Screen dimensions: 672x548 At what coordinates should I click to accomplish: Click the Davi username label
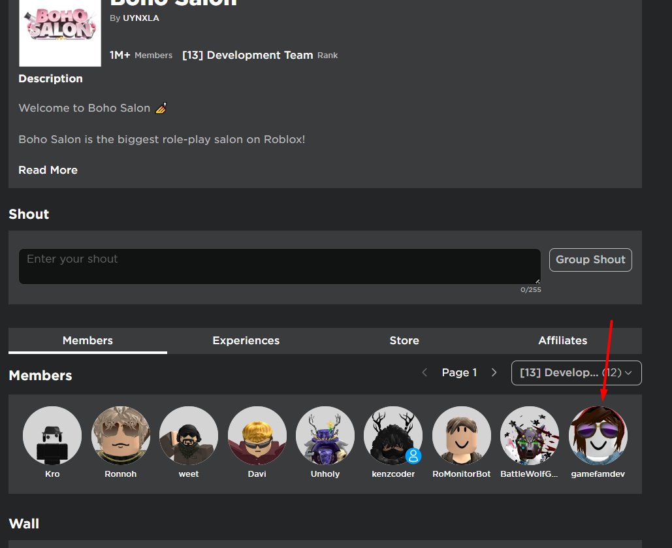(x=257, y=474)
